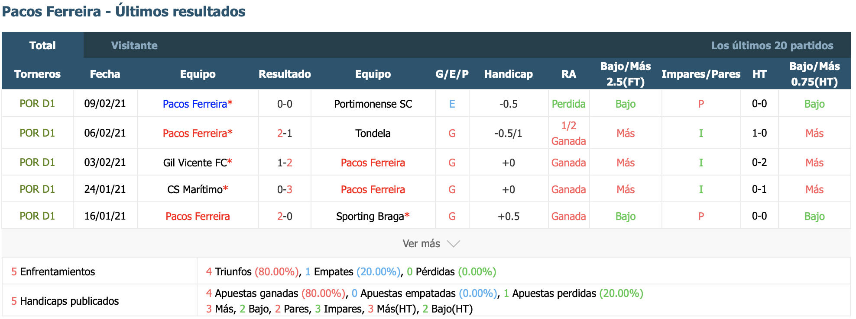
Task: Click the 2-0 result against Sporting Braga
Action: coord(285,216)
